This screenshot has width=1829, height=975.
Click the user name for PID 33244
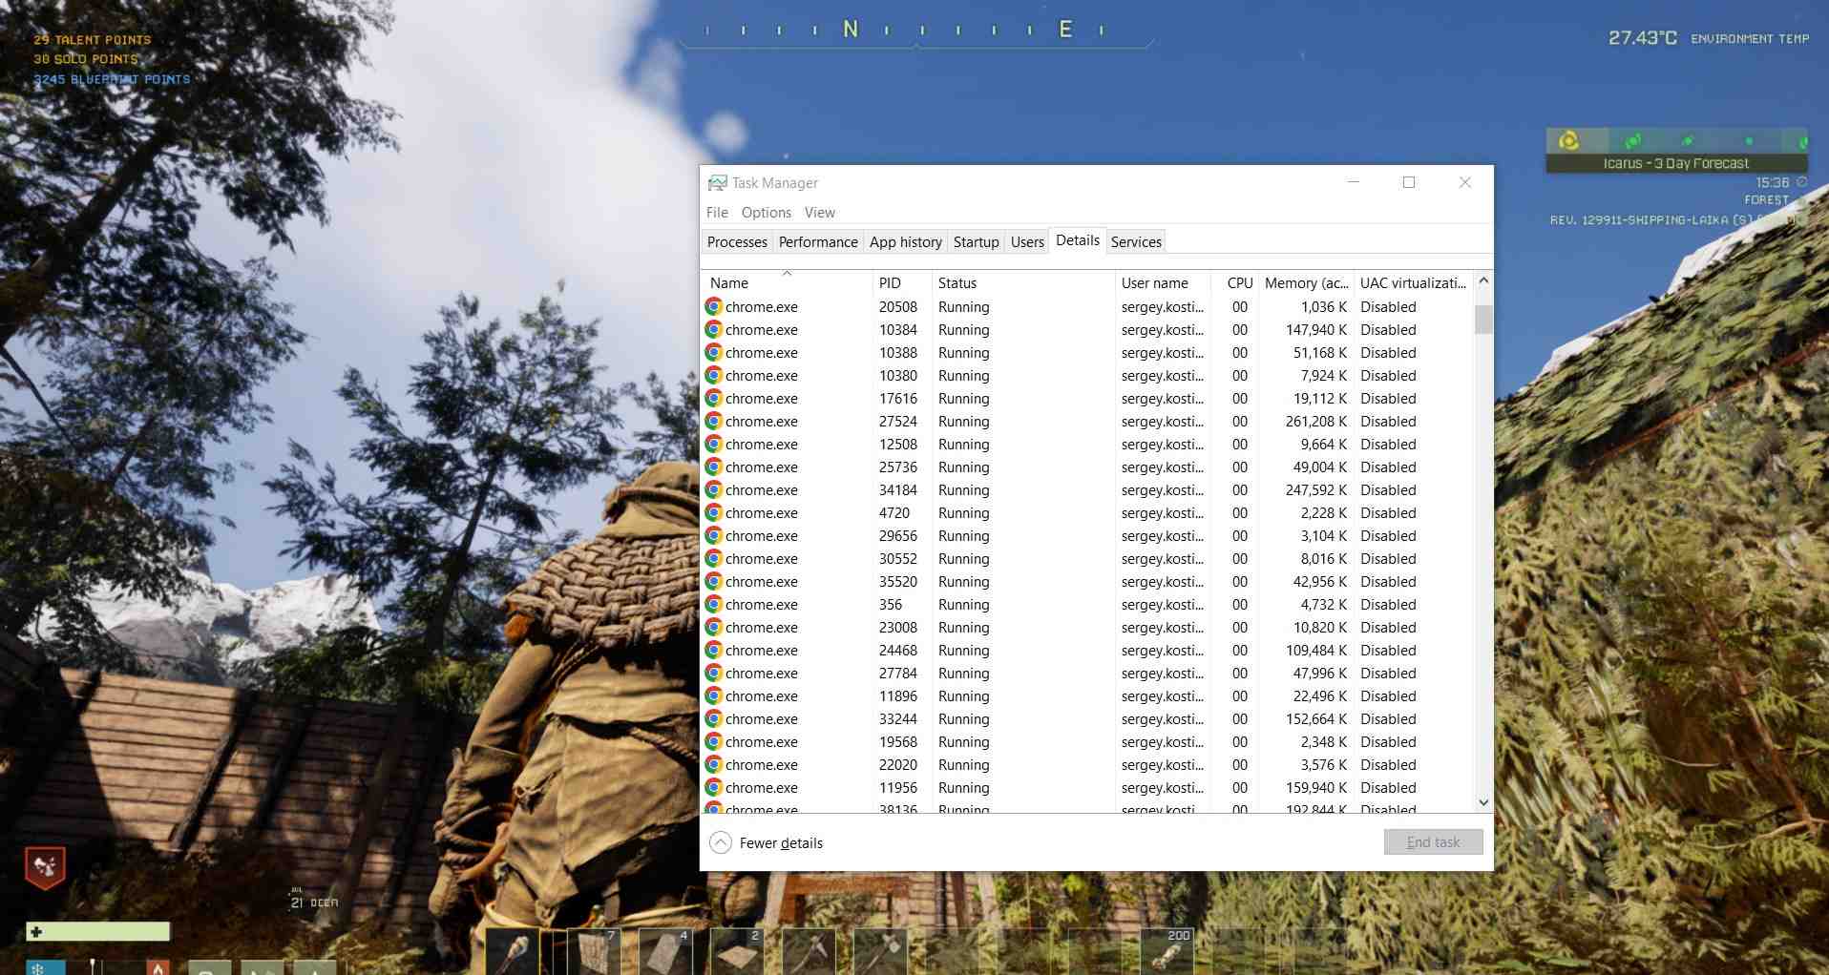(1163, 718)
